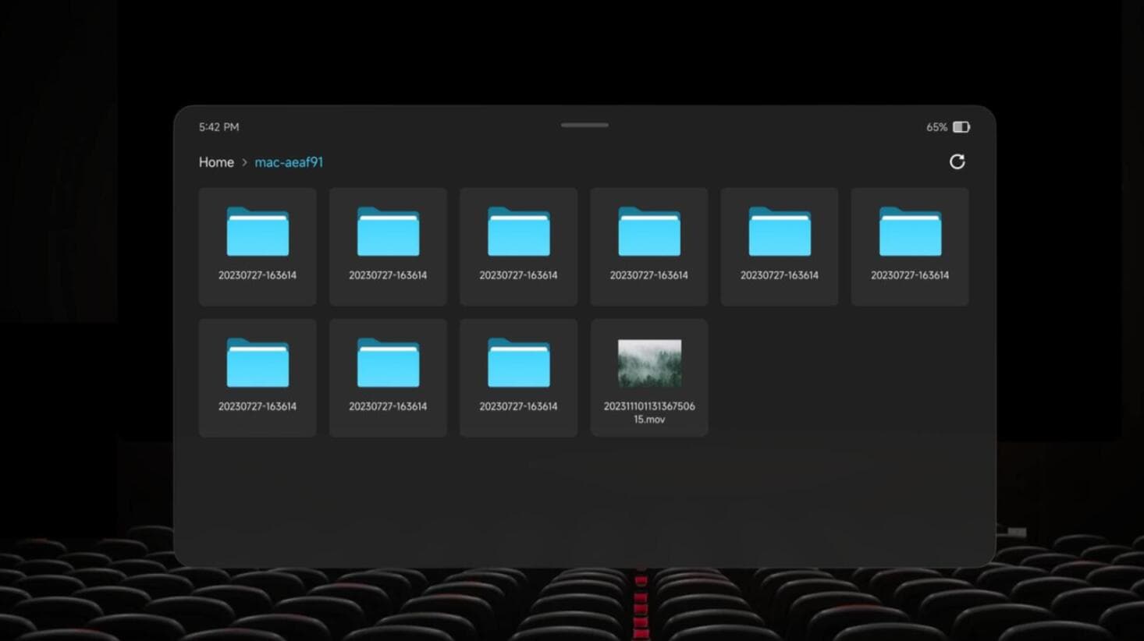Screen dimensions: 1144x641
Task: Click the drag handle pill at window top
Action: coord(584,125)
